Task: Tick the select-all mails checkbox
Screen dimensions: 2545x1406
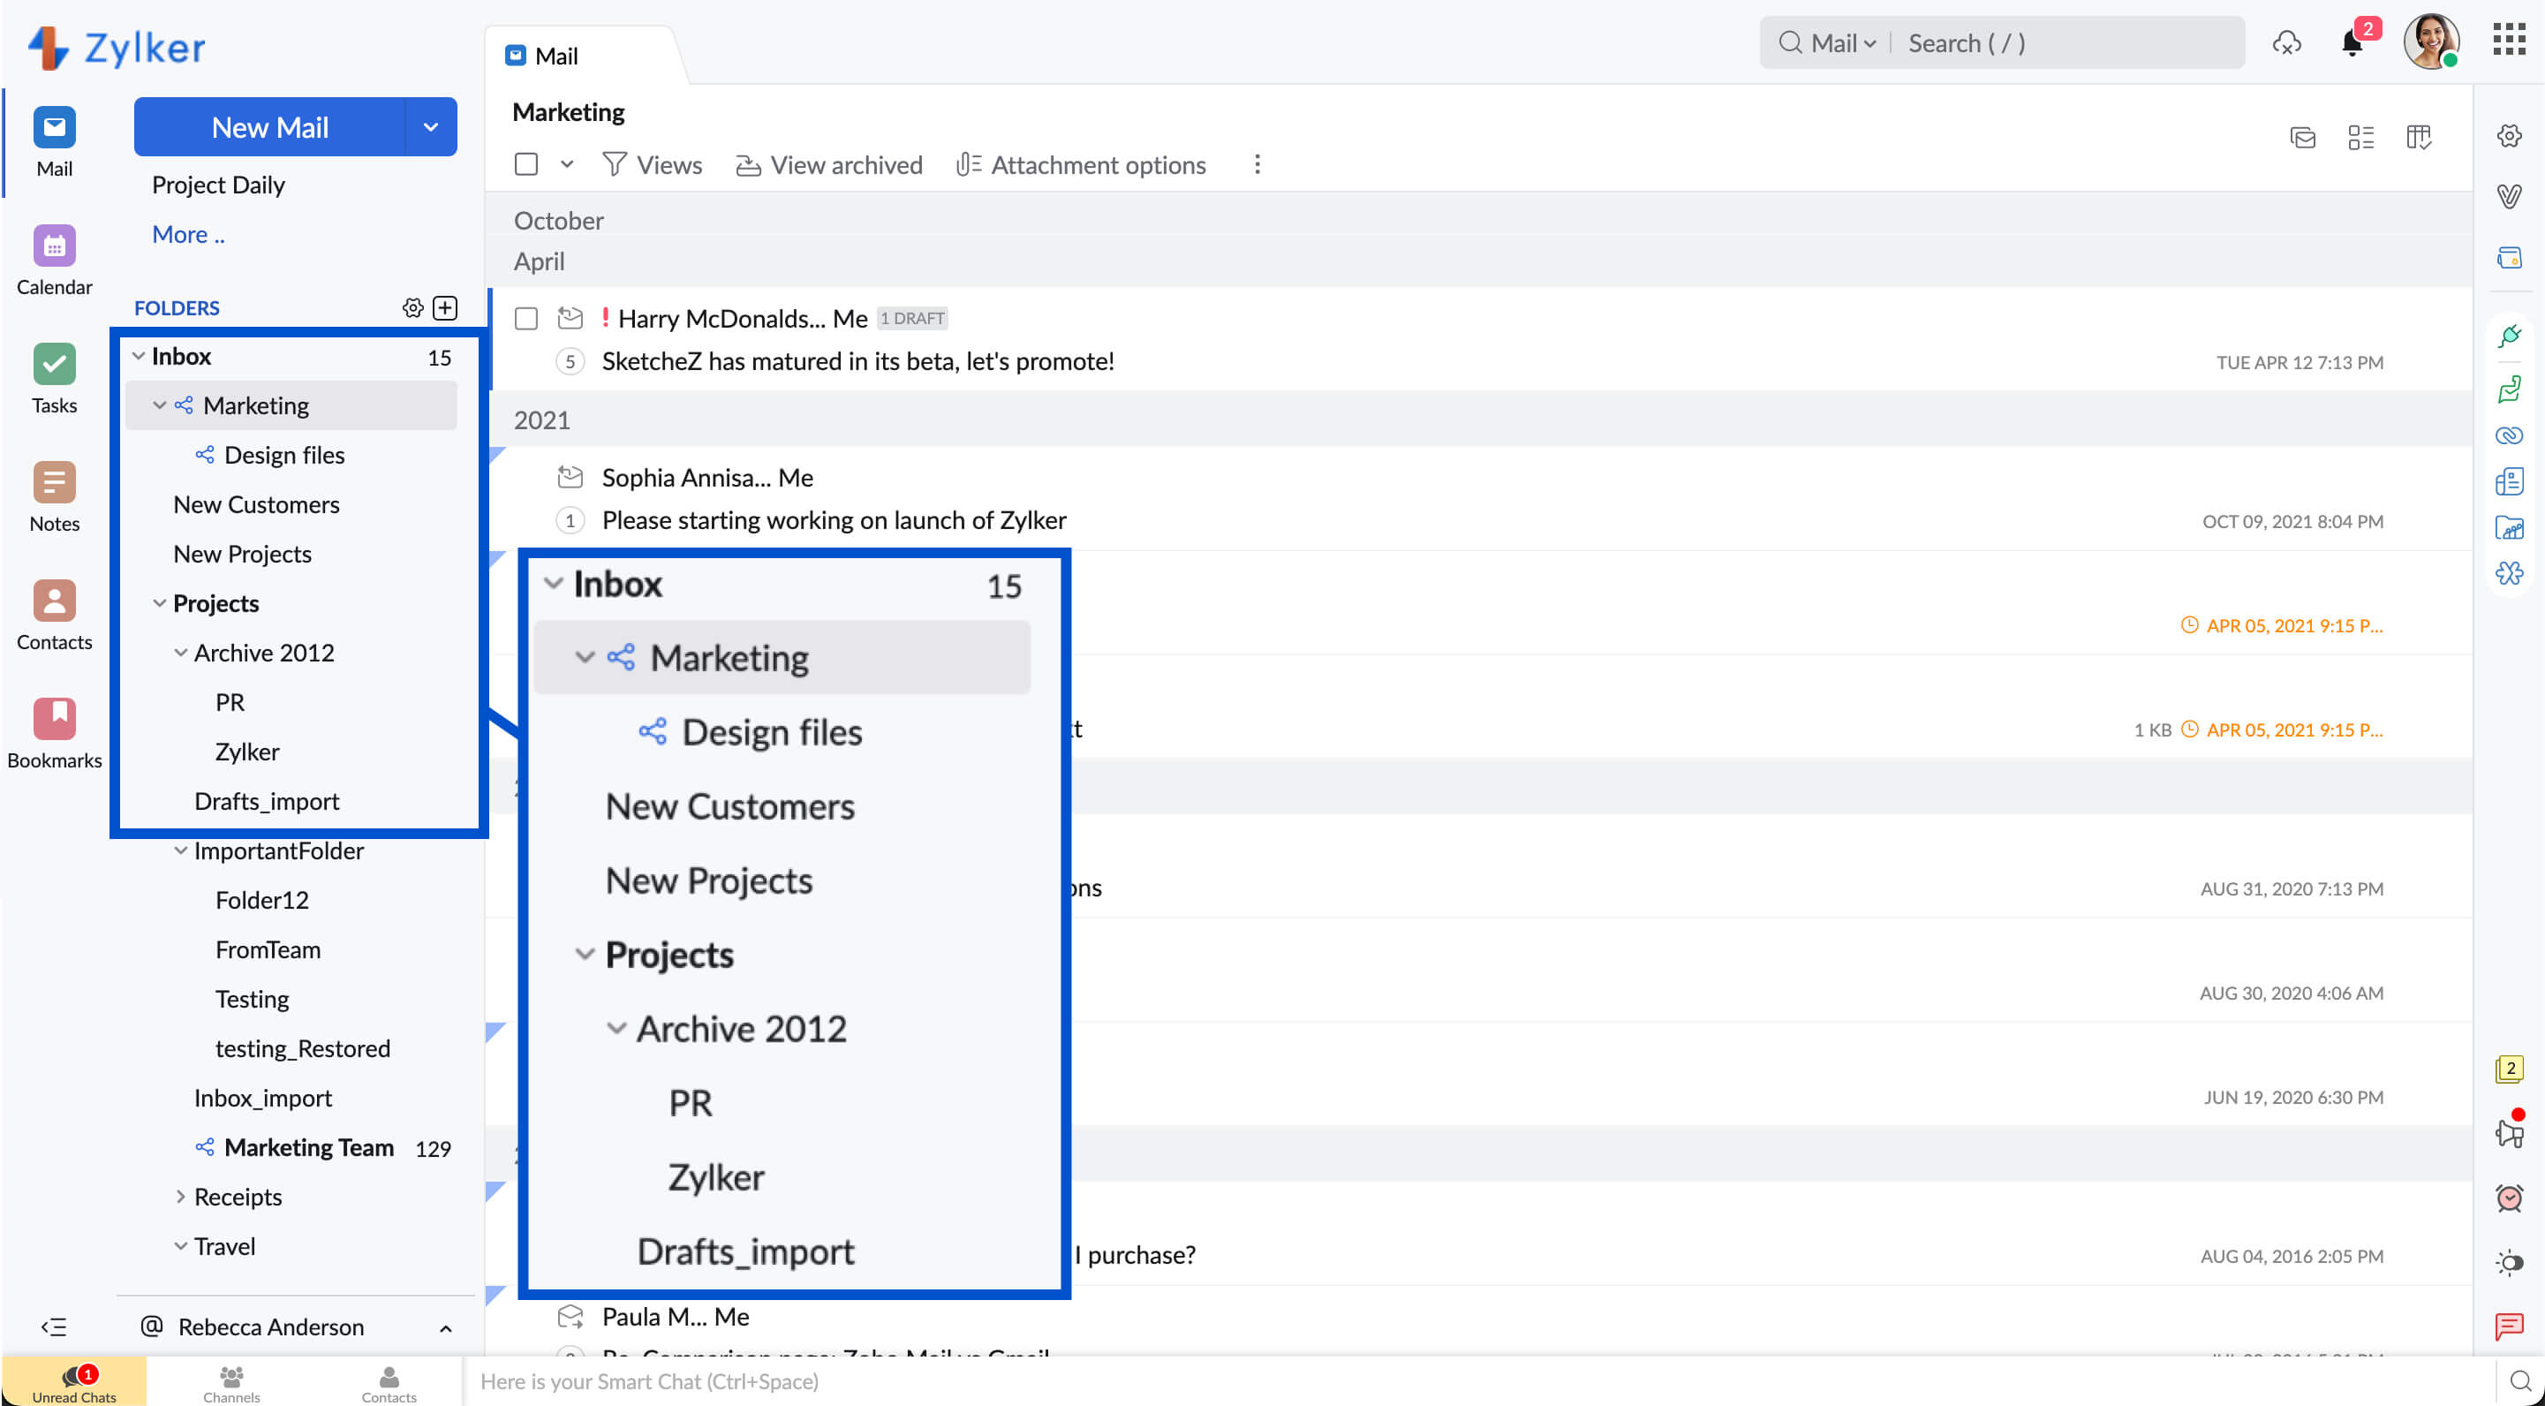Action: (526, 164)
